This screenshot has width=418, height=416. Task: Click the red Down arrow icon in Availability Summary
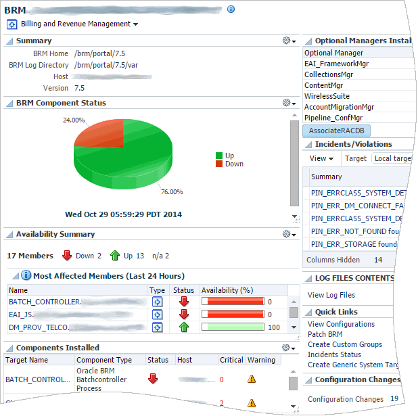(67, 256)
